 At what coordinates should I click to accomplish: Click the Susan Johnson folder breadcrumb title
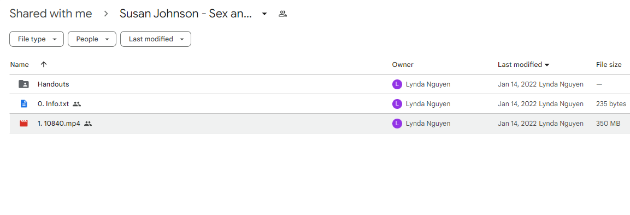(x=186, y=14)
